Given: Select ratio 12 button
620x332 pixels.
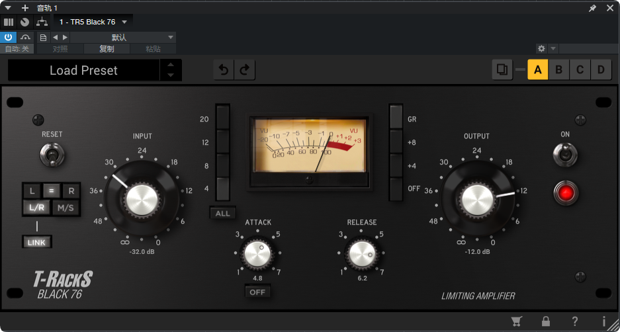Looking at the screenshot, I should (x=222, y=142).
